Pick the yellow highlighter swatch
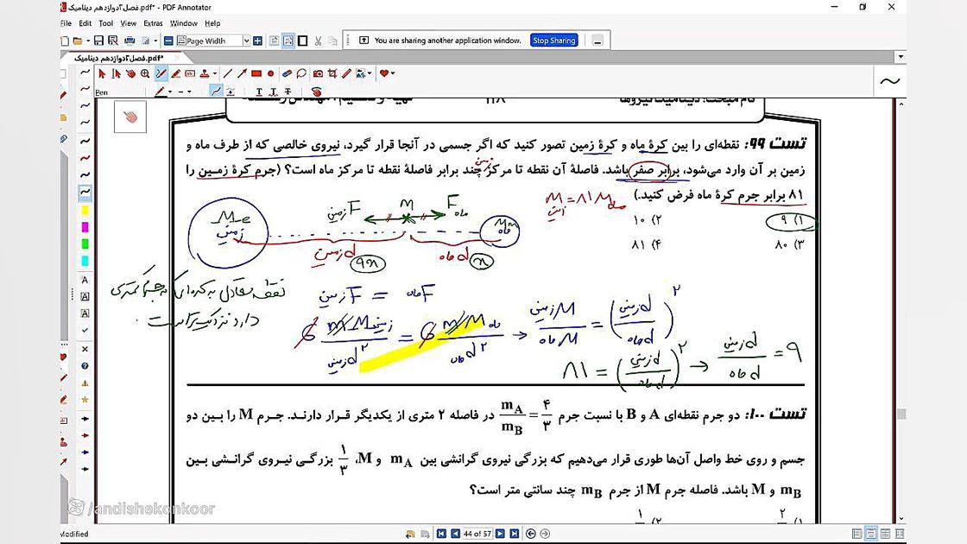Screen dimensions: 967x544 (85, 211)
